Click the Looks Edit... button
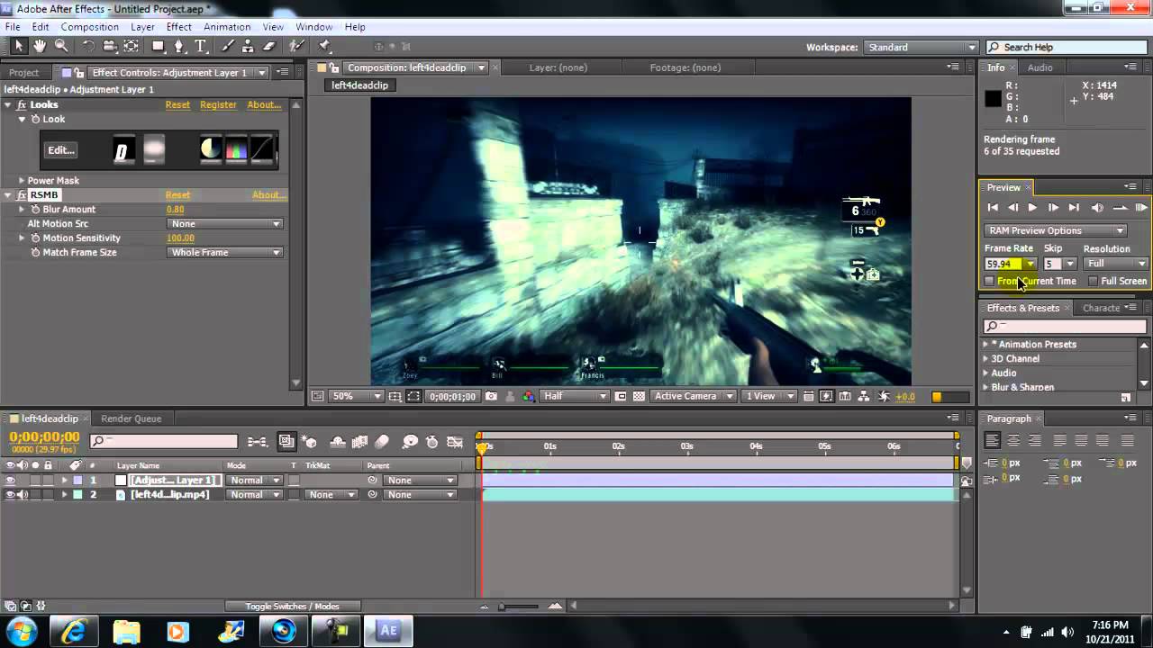1153x648 pixels. pos(60,150)
